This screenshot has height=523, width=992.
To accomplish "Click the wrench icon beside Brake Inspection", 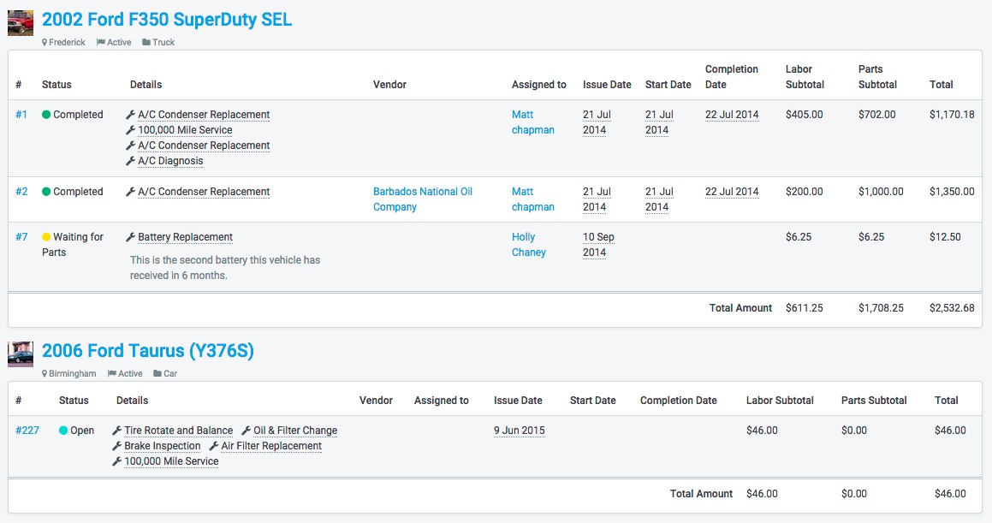I will [x=117, y=446].
